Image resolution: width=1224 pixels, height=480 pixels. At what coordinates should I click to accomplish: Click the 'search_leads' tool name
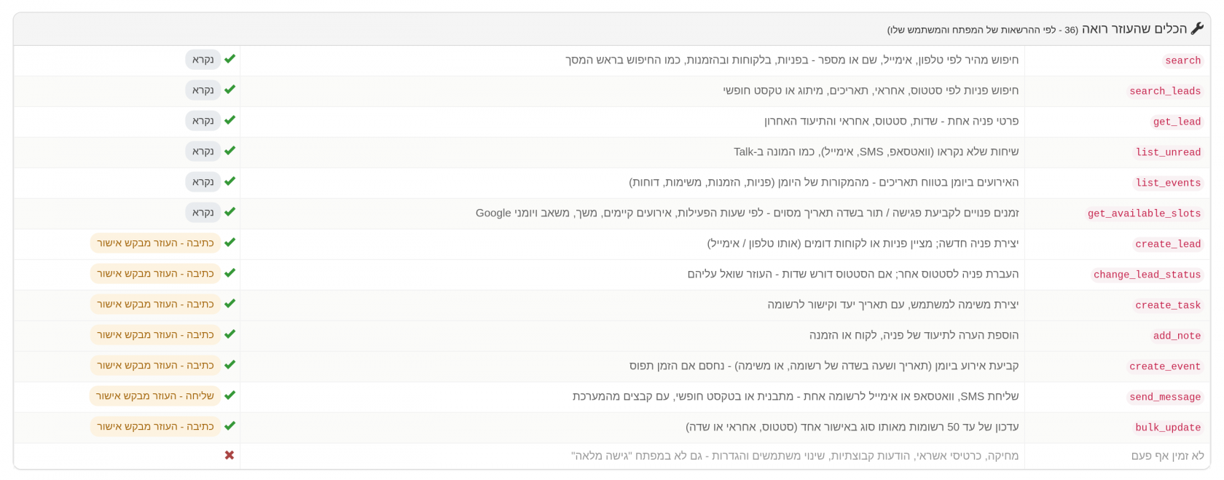tap(1165, 91)
